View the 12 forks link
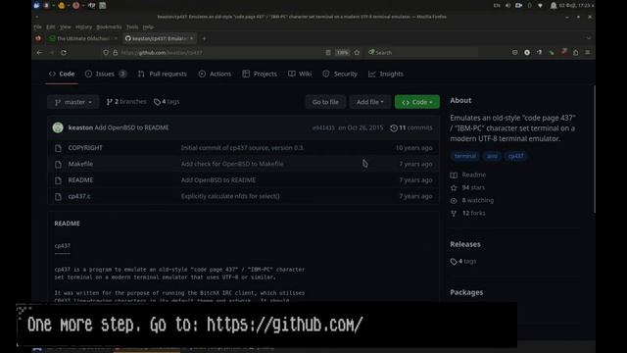This screenshot has height=353, width=627. click(x=468, y=214)
